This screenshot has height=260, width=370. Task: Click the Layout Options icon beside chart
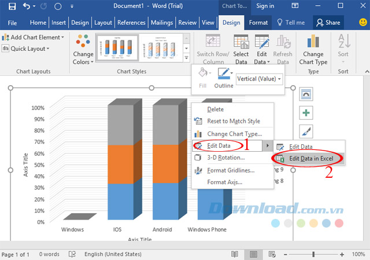(x=306, y=93)
